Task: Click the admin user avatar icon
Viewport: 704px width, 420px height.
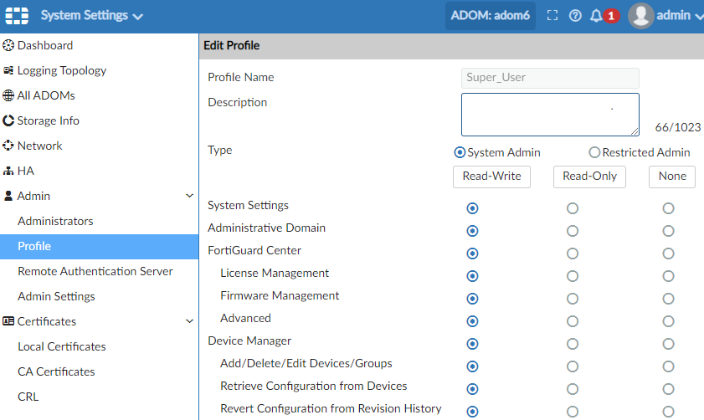Action: click(x=640, y=16)
